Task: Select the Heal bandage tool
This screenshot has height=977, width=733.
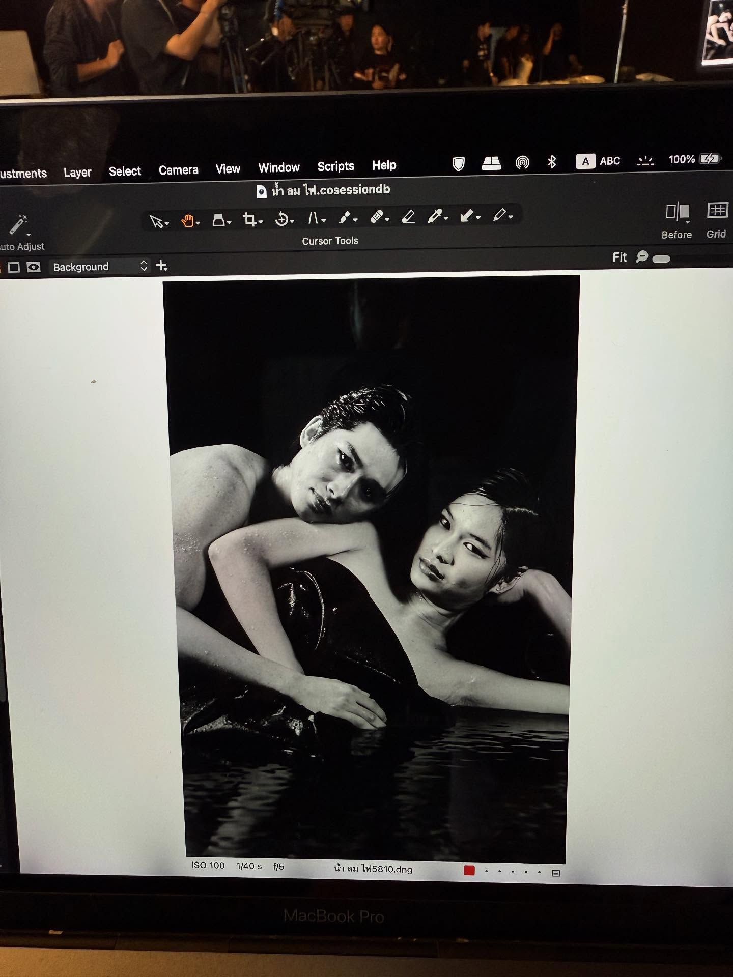Action: pyautogui.click(x=377, y=217)
